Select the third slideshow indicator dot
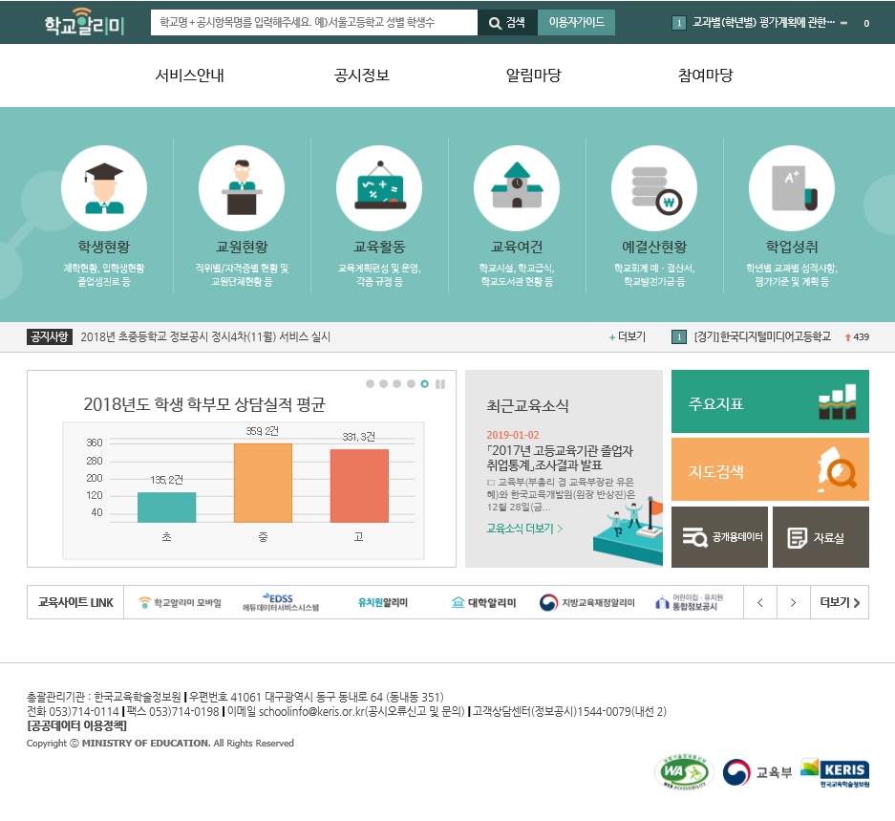895x821 pixels. tap(397, 384)
